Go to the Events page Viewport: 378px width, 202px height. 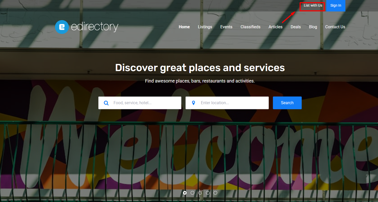point(226,27)
